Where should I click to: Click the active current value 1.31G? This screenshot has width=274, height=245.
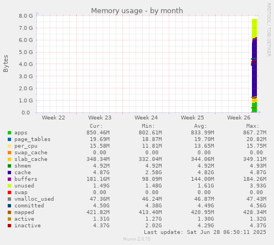click(101, 219)
